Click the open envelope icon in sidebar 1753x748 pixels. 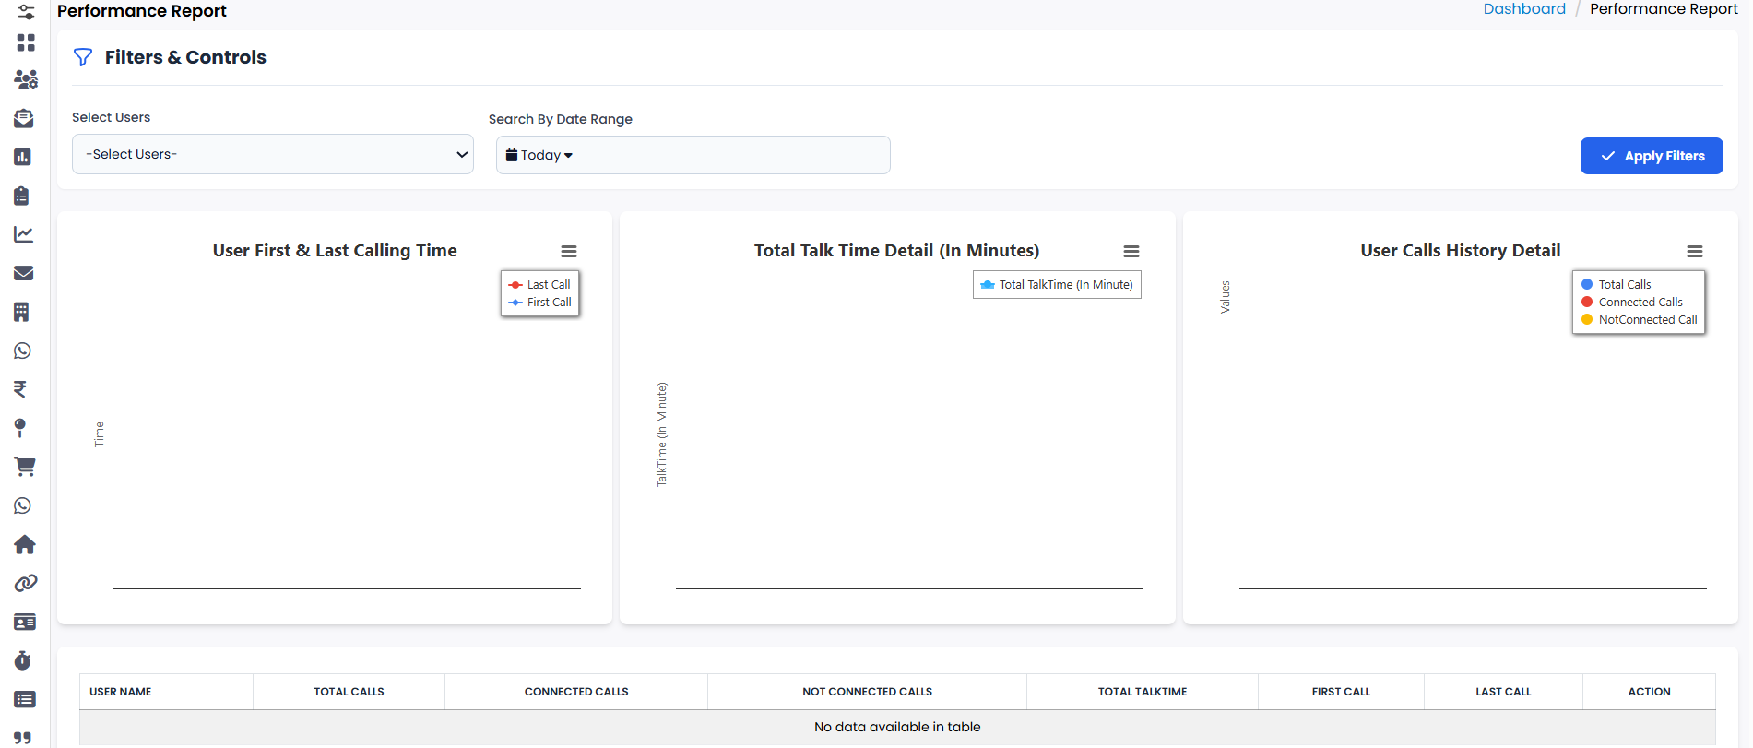(x=24, y=118)
